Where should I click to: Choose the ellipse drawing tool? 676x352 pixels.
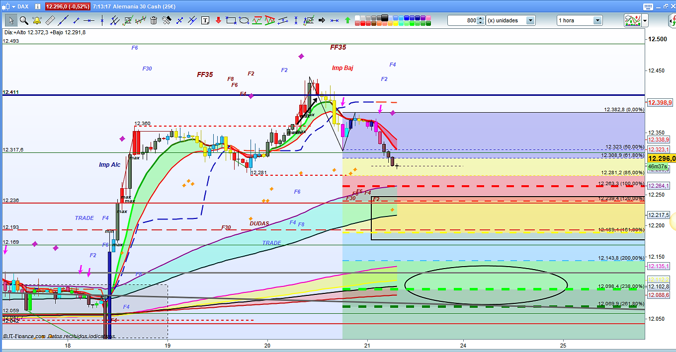[x=244, y=20]
